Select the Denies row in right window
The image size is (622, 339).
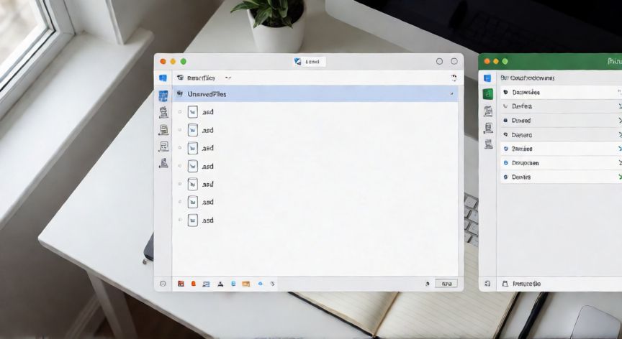[561, 177]
